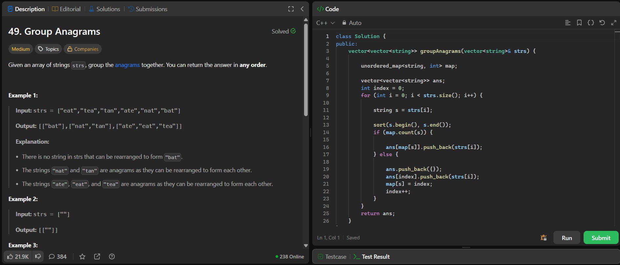Expand the code editor to fullscreen
This screenshot has height=265, width=620.
coord(613,23)
